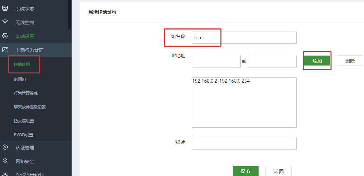Click the starting IP address field

216,61
